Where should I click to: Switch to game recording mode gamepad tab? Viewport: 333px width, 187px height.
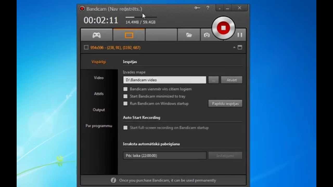pos(97,35)
